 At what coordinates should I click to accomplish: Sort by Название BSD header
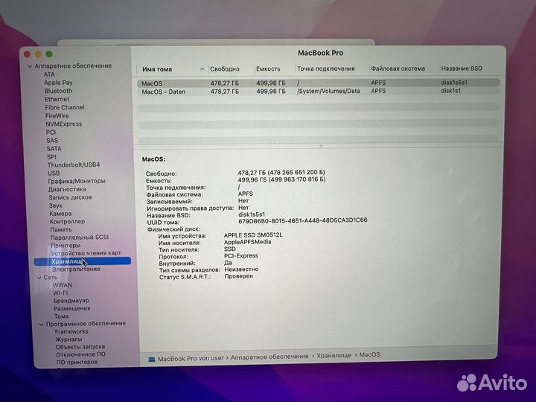[x=462, y=68]
